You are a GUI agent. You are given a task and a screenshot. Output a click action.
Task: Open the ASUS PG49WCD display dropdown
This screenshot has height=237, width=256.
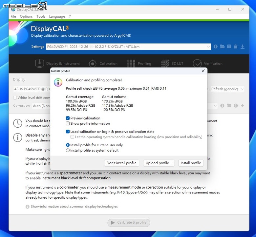pos(32,89)
